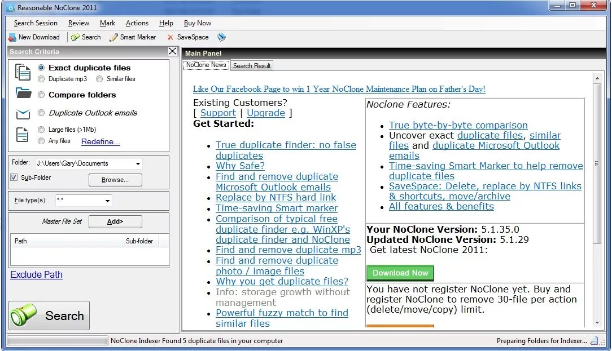Click the Browse... button
The width and height of the screenshot is (612, 351).
click(115, 180)
